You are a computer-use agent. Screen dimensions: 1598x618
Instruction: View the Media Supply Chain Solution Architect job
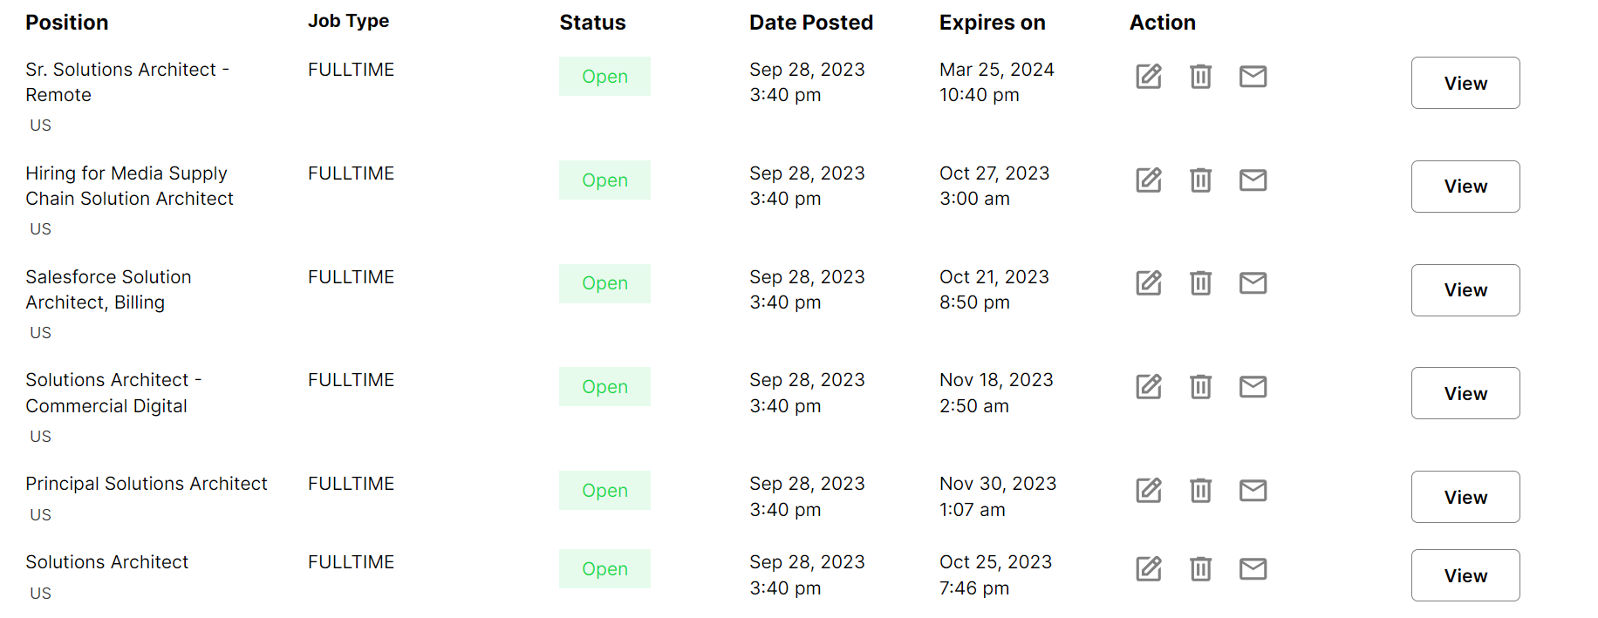1465,187
